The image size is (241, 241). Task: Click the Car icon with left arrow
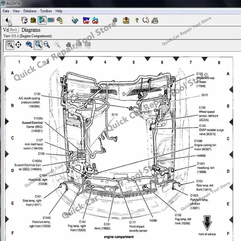point(95,20)
